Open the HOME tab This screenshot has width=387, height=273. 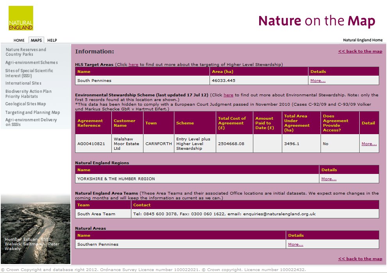[19, 40]
